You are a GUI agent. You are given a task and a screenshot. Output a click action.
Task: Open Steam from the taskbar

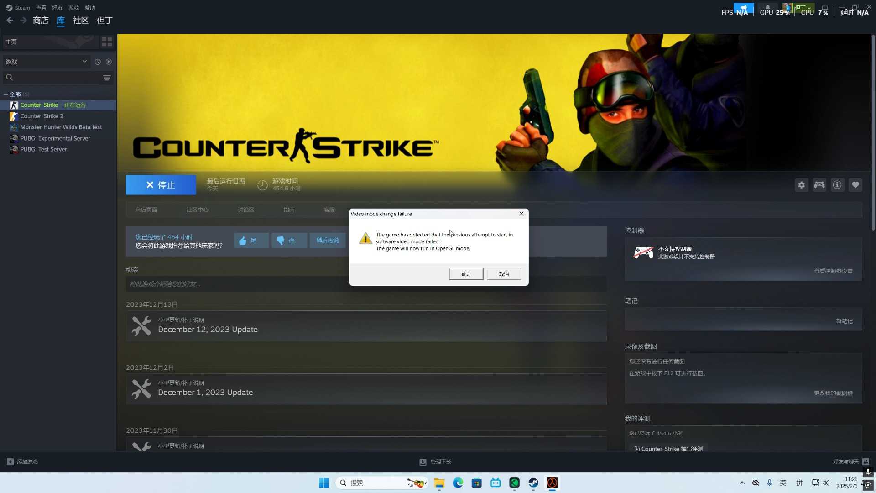click(x=533, y=483)
